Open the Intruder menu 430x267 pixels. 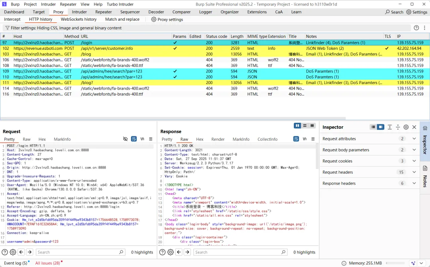[48, 4]
